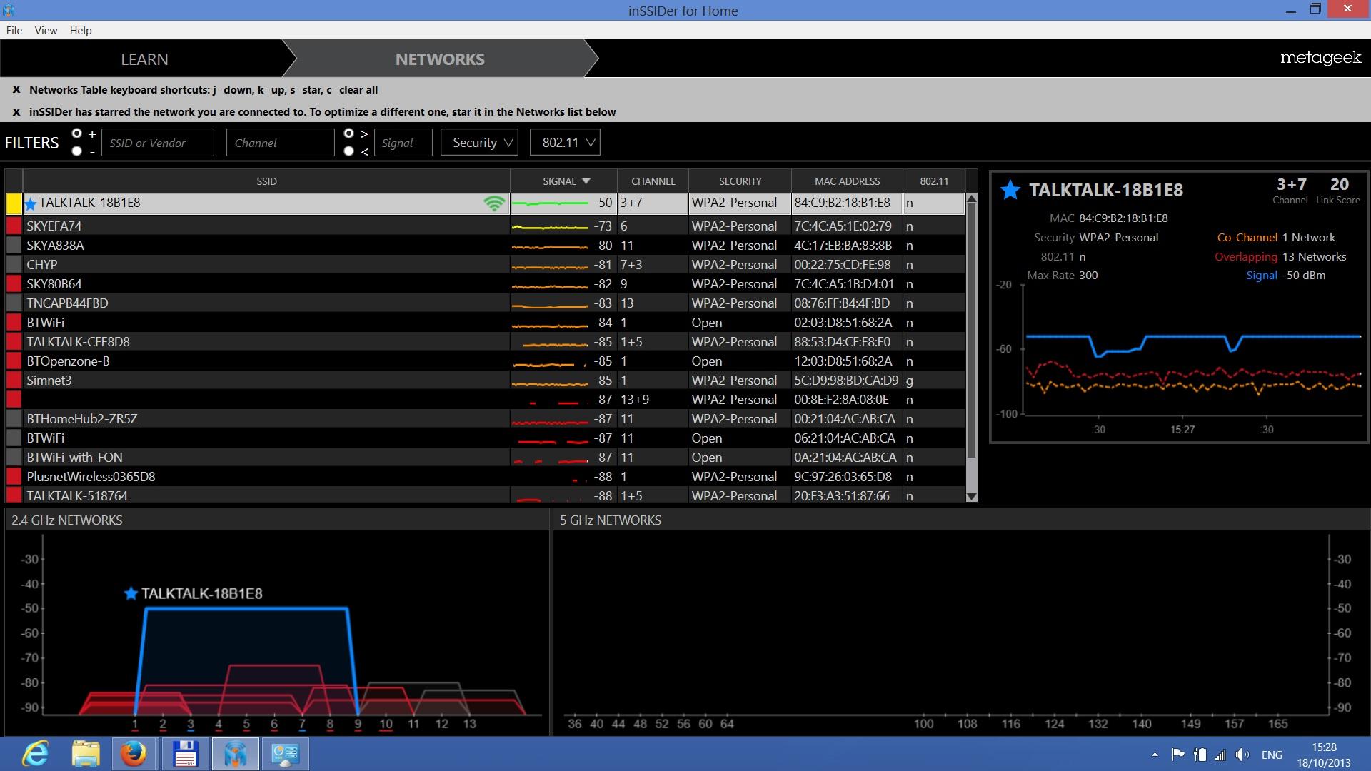
Task: Select the PlusnetWireless0365D8 network row
Action: coord(486,477)
